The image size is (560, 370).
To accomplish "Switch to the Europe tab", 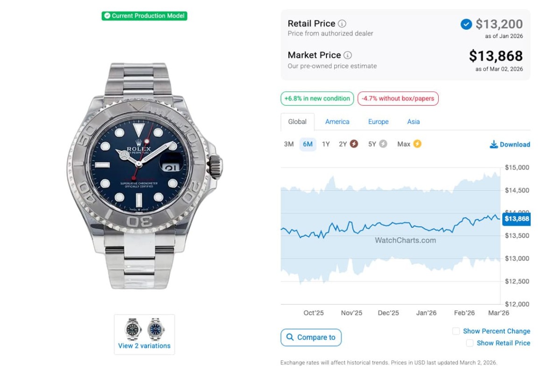I will coord(378,122).
